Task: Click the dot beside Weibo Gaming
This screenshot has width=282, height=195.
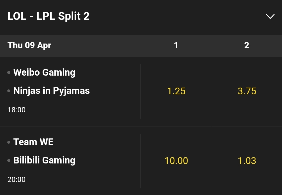Action: pyautogui.click(x=9, y=73)
